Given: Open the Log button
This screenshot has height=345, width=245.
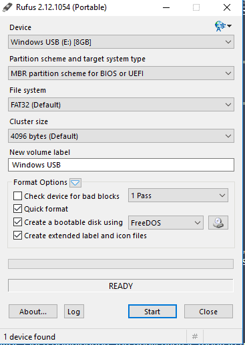Looking at the screenshot, I should click(74, 312).
